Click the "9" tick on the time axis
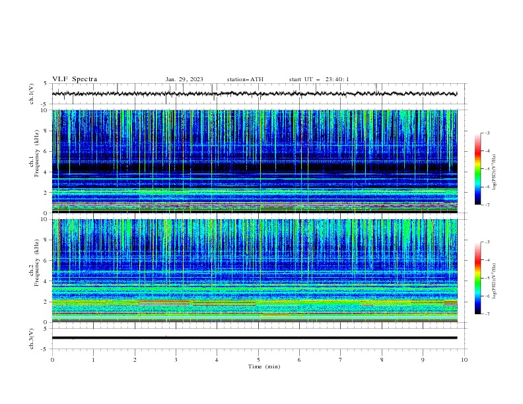 pos(423,360)
